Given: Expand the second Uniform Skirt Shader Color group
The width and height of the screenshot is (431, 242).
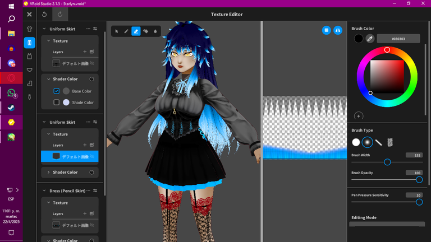Looking at the screenshot, I should (x=48, y=173).
